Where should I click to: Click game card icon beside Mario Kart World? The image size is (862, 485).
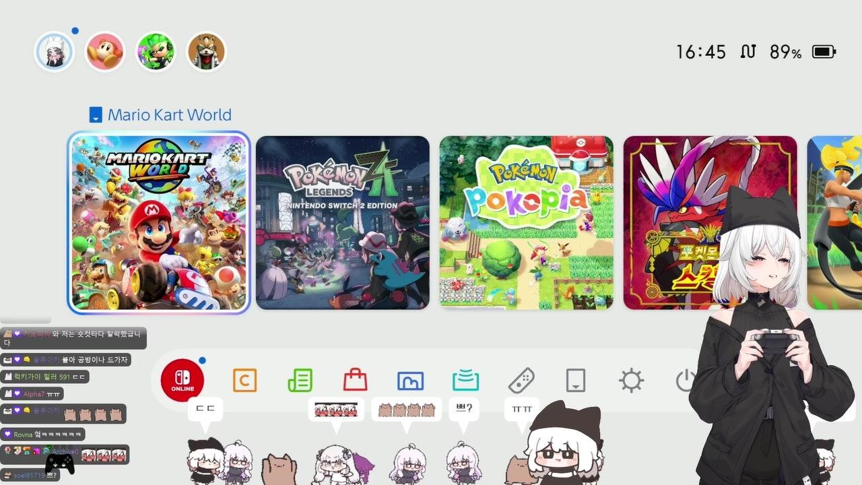click(96, 115)
